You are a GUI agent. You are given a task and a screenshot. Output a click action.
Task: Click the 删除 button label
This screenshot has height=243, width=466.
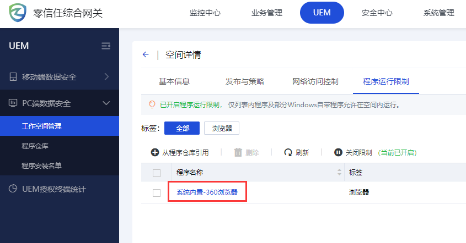(x=252, y=152)
